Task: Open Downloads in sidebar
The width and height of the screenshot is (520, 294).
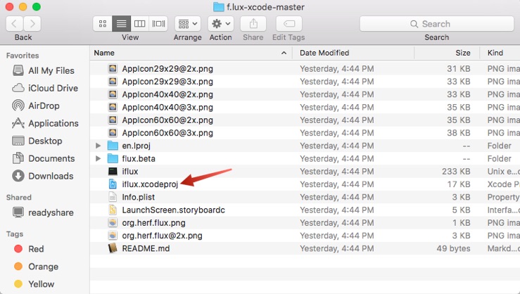Action: pyautogui.click(x=51, y=176)
